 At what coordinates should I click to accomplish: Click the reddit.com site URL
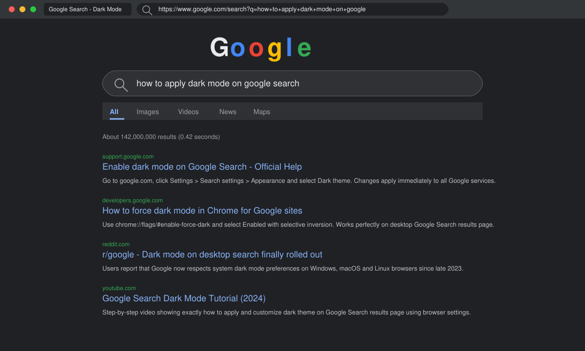coord(116,244)
